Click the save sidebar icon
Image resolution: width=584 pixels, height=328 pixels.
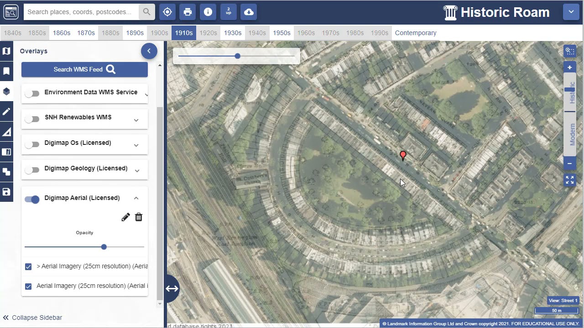[x=6, y=192]
